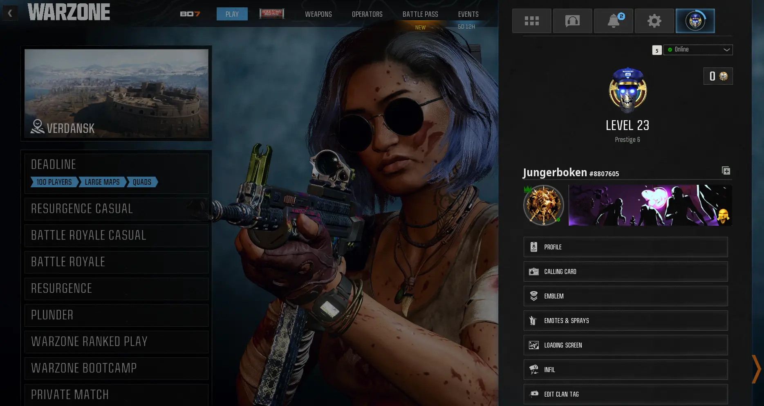Open the Events tab
The image size is (764, 406).
tap(468, 14)
